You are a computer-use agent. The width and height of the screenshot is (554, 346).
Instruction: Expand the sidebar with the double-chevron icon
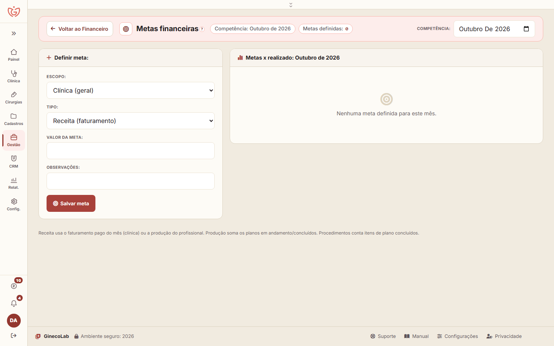coord(14,33)
